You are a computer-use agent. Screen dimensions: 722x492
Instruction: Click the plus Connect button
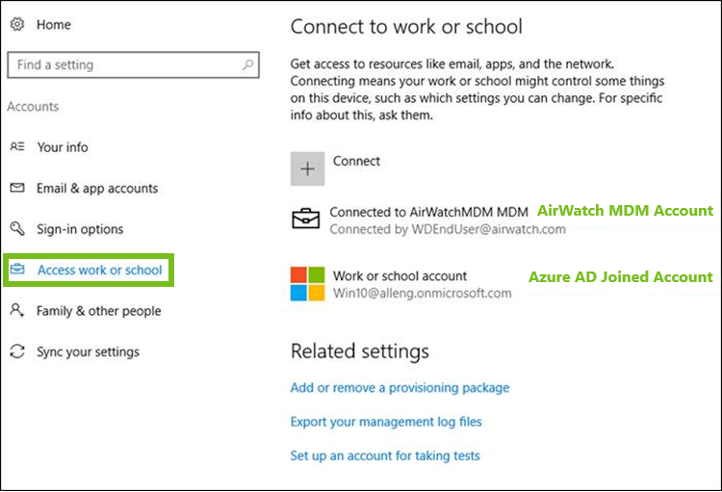(307, 169)
